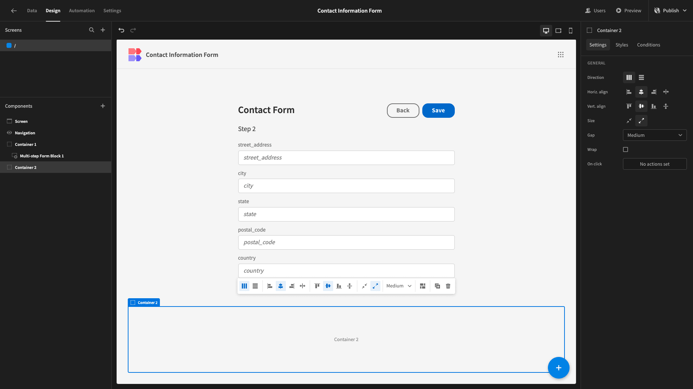
Task: Set Size to shrink in the settings panel
Action: [629, 121]
